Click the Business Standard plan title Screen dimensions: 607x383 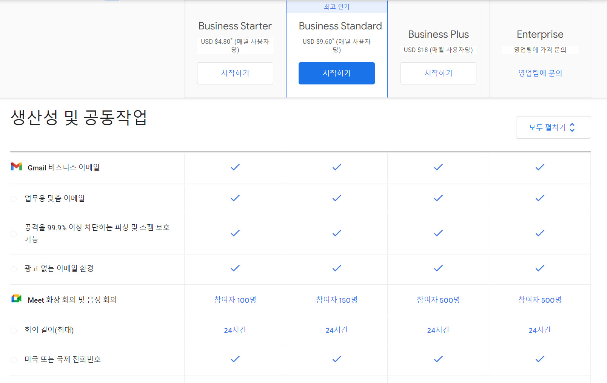(340, 26)
